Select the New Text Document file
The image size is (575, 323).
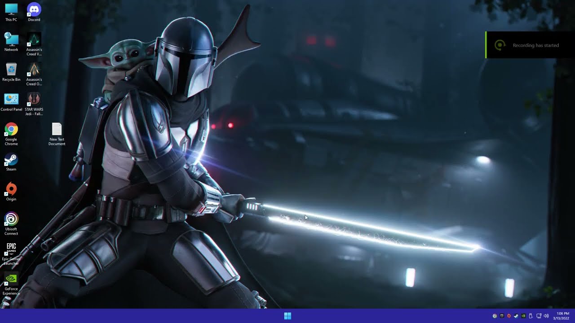tap(57, 134)
